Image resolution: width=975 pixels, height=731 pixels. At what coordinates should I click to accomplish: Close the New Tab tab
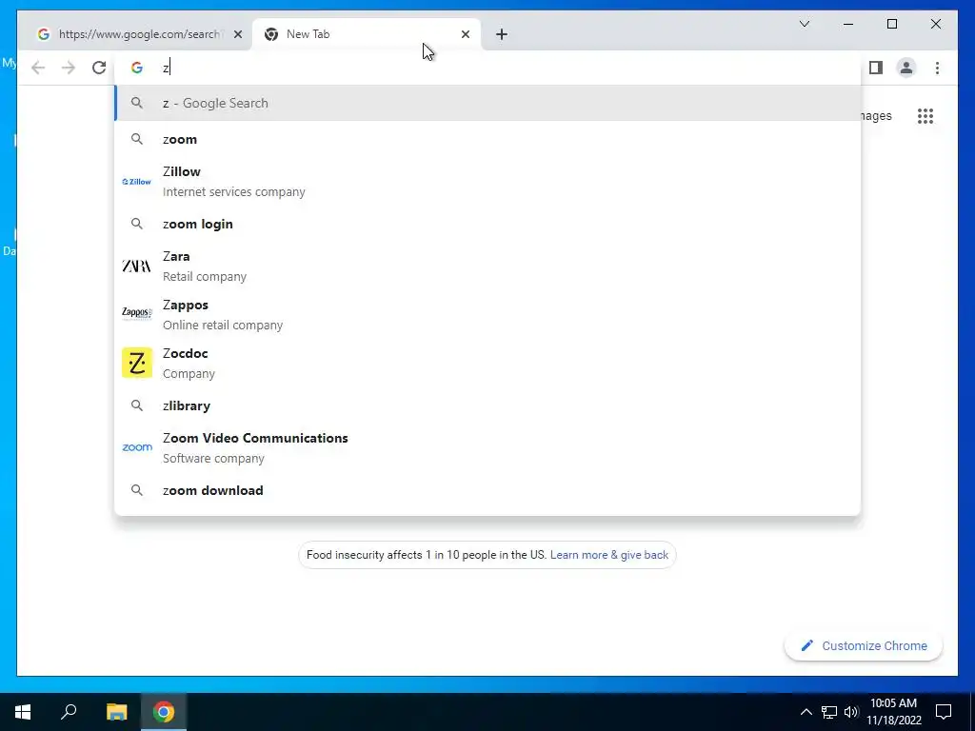[465, 34]
